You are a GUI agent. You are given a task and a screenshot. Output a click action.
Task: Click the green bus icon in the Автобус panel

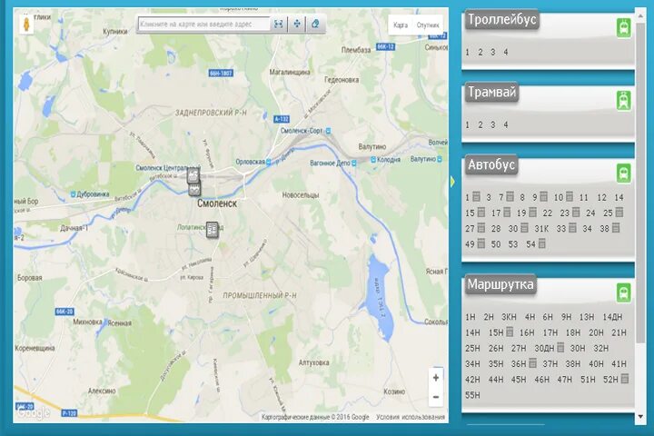tap(623, 173)
